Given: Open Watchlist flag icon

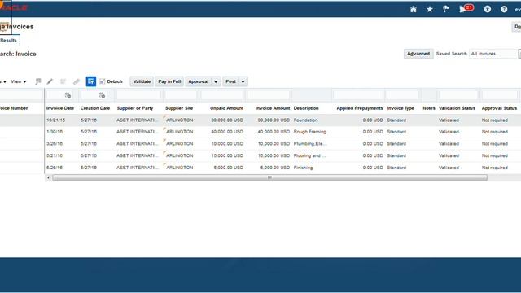Looking at the screenshot, I should 446,9.
